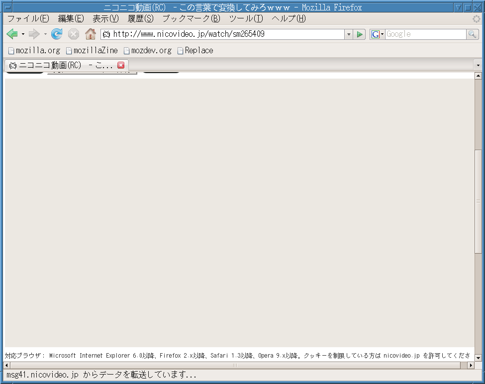The width and height of the screenshot is (485, 384).
Task: Expand the address bar URL history dropdown
Action: 349,34
